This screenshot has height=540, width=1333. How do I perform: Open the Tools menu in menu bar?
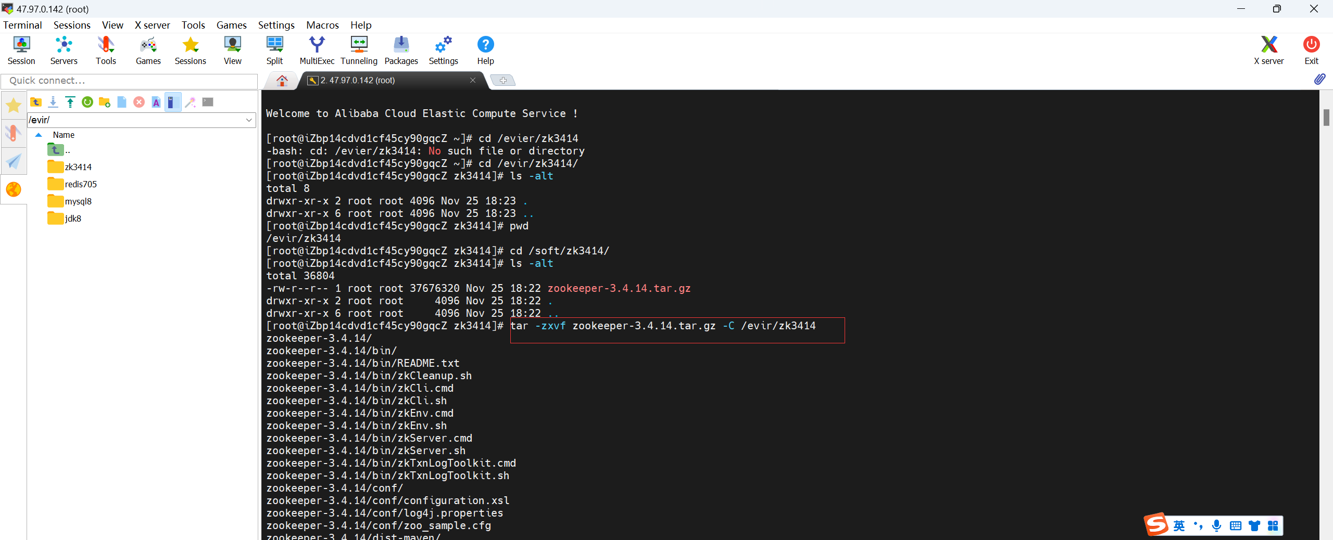(x=193, y=25)
